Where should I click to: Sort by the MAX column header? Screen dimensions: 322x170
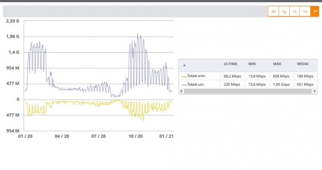click(277, 64)
